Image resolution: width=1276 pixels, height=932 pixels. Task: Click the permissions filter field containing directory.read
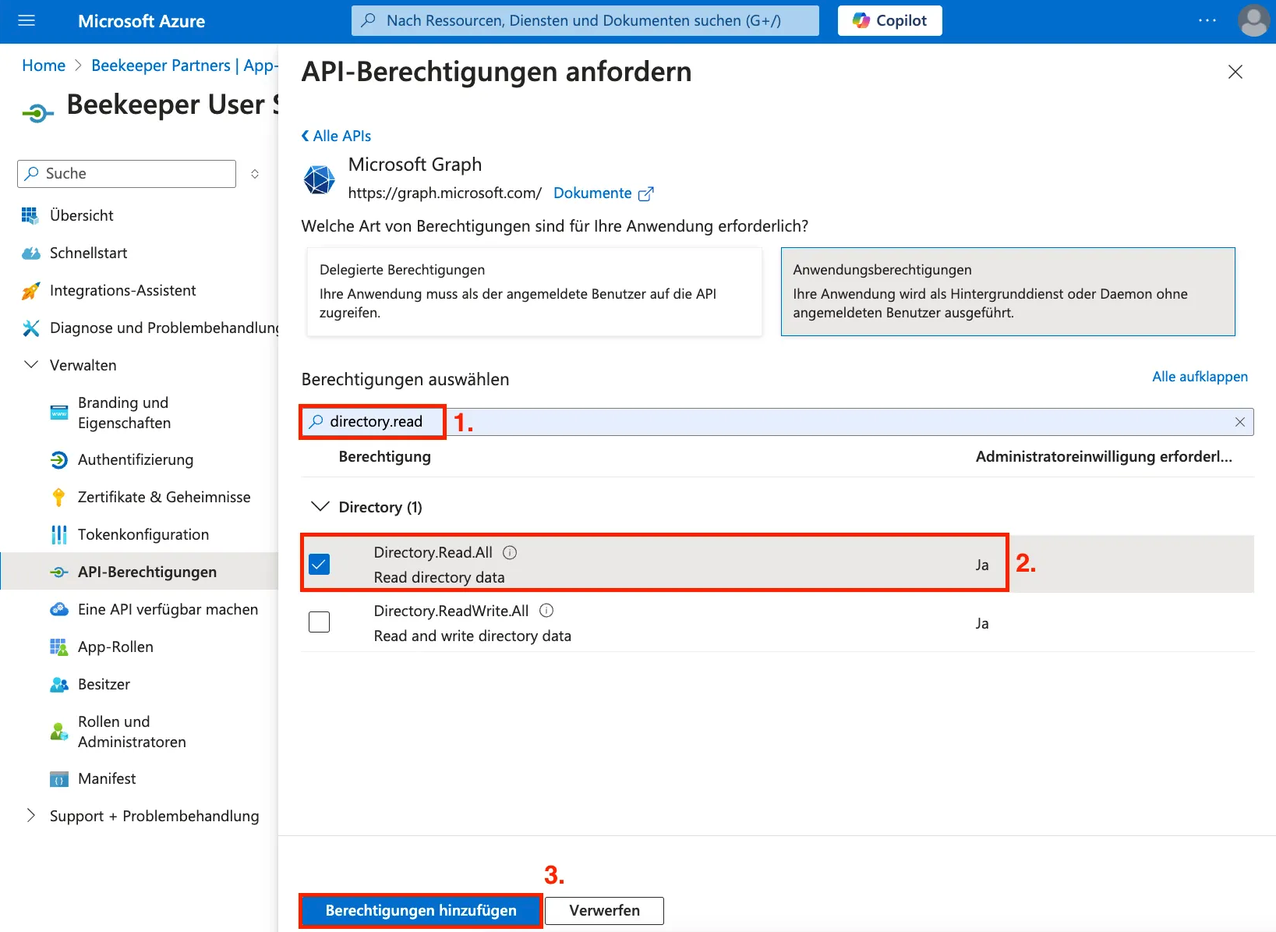coord(777,422)
